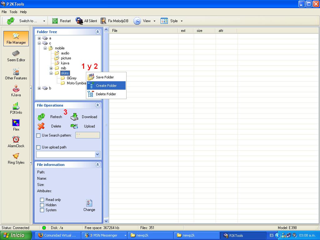Collapse the File information panel
320x240 pixels.
click(x=97, y=164)
